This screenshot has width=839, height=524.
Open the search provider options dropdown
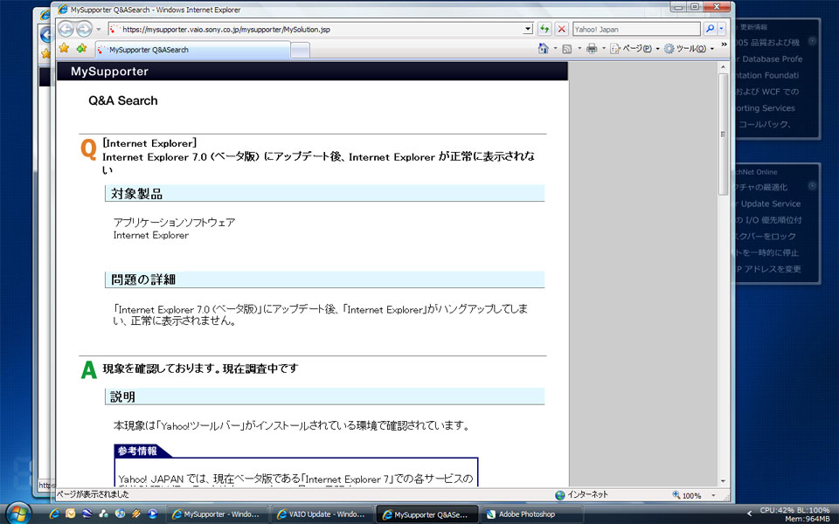pos(721,29)
